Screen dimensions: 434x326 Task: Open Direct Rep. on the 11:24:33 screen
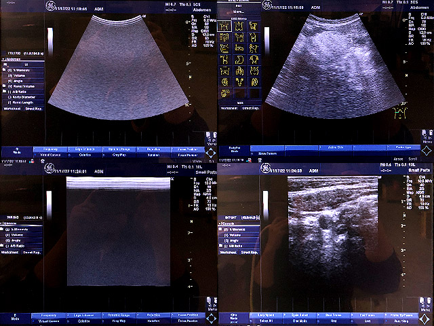(x=250, y=253)
